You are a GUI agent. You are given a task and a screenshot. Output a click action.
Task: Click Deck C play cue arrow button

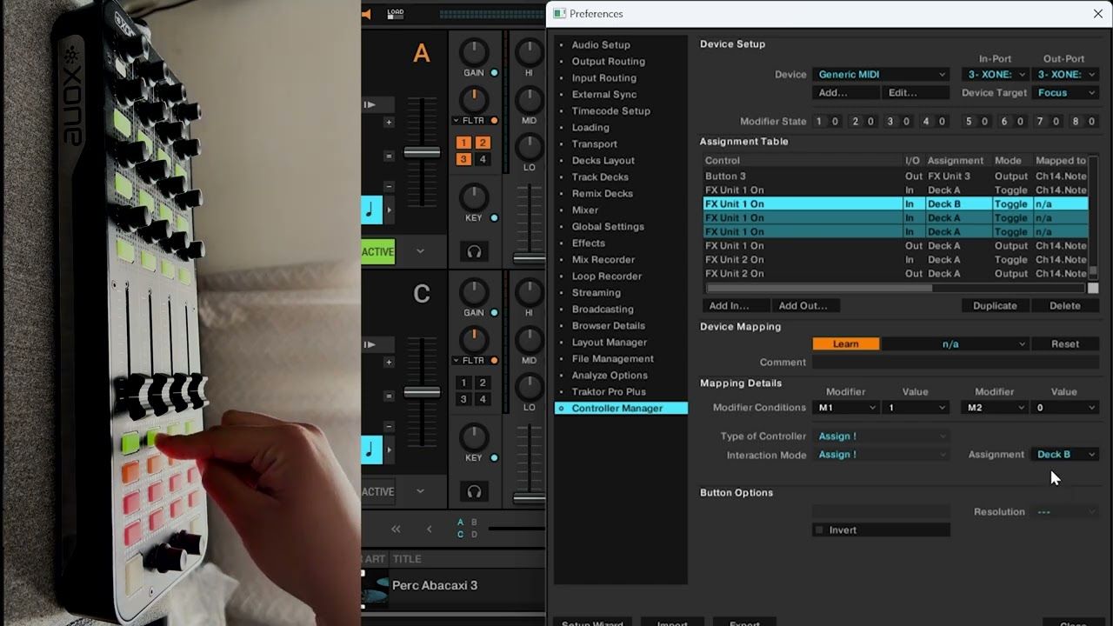370,344
